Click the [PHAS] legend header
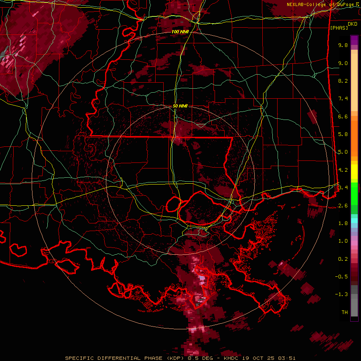This screenshot has width=361, height=361. pyautogui.click(x=339, y=28)
